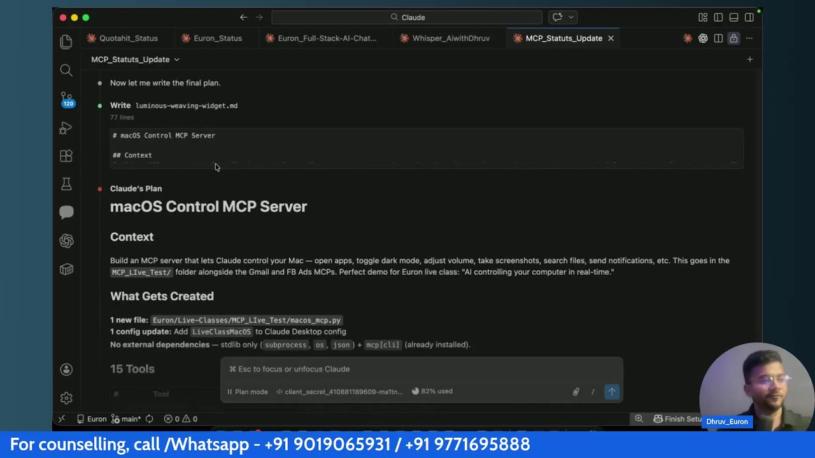Open the chat button dropdown arrow in title bar

click(571, 17)
